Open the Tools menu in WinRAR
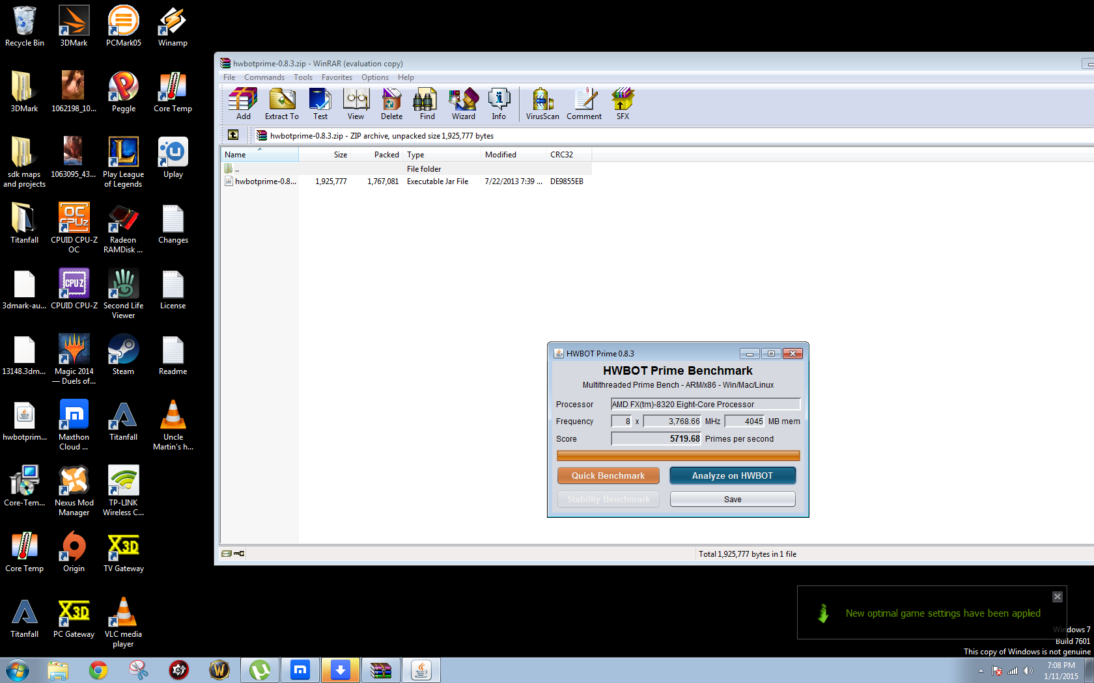 click(303, 77)
